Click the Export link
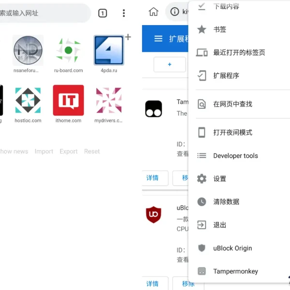Image resolution: width=290 pixels, height=290 pixels. tap(69, 151)
